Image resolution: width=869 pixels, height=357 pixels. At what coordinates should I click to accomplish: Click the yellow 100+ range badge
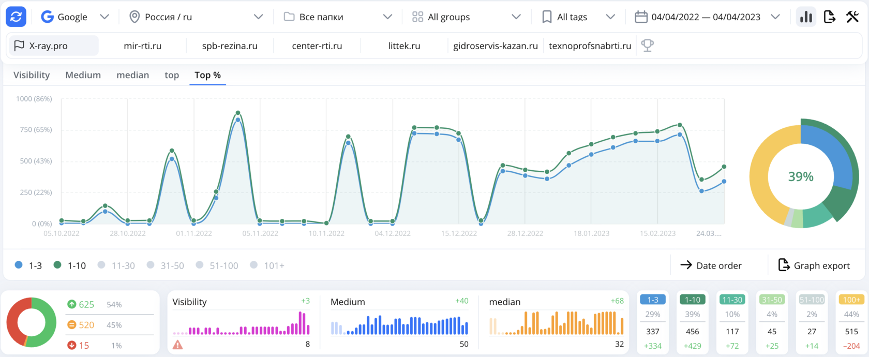pyautogui.click(x=851, y=300)
